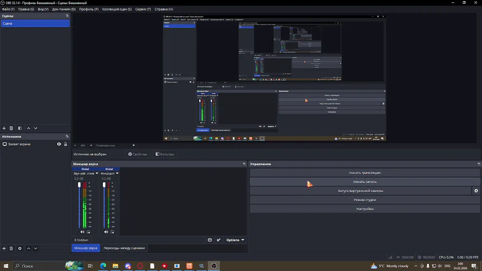Undock the Управление panel
The image size is (482, 271).
point(479,164)
